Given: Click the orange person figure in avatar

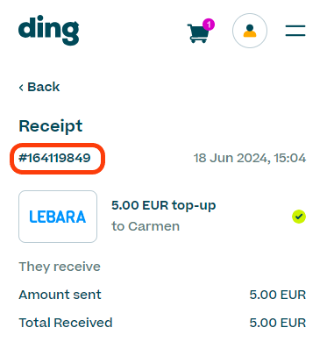Looking at the screenshot, I should coord(250,31).
